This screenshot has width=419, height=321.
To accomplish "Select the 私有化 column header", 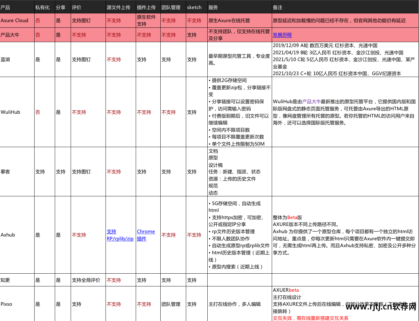I will click(45, 7).
